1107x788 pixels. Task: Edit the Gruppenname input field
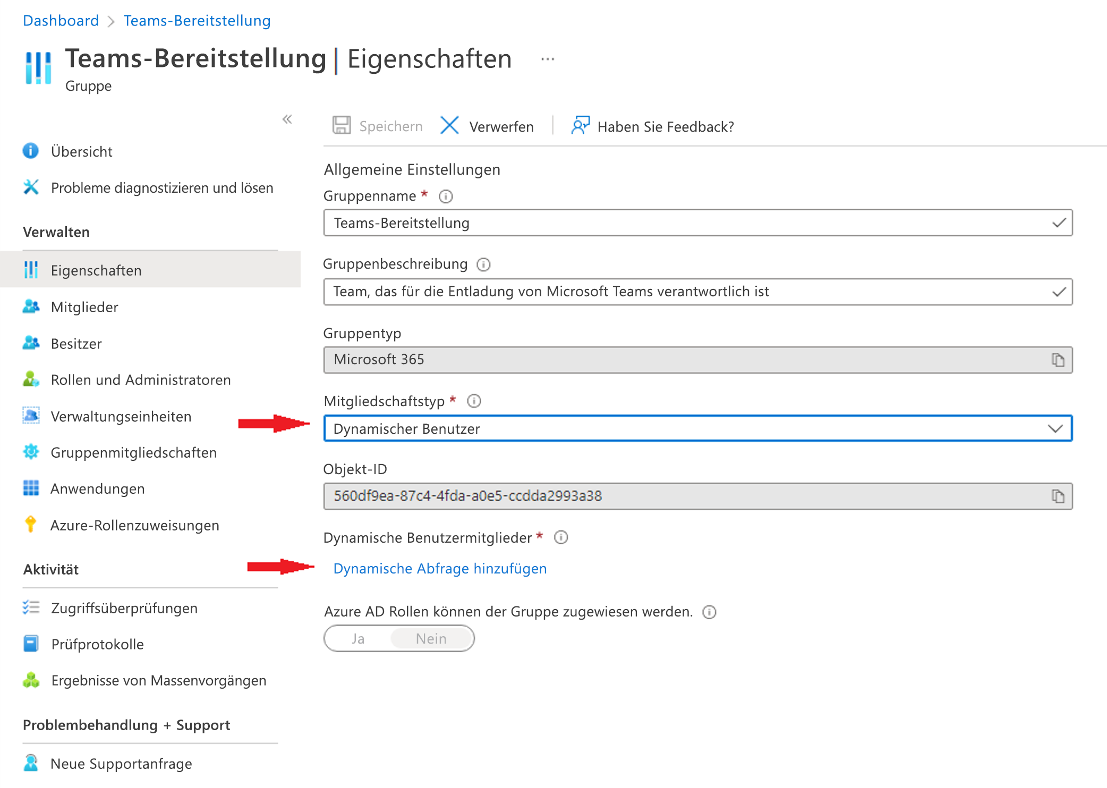point(698,223)
